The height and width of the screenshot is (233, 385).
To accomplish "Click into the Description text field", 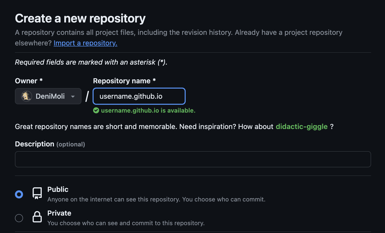I will click(x=193, y=159).
